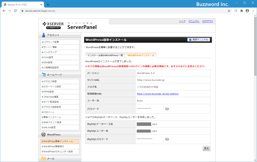Open the マニュアル link
Image resolution: width=257 pixels, height=162 pixels.
pos(194,21)
